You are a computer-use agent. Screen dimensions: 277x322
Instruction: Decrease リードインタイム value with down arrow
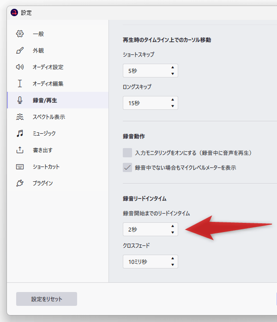(x=173, y=233)
